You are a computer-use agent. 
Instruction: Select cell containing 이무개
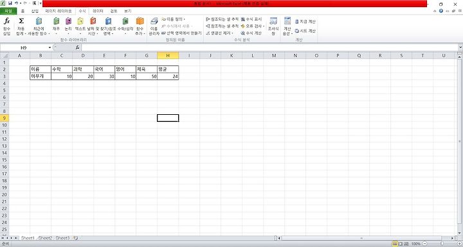(41, 76)
